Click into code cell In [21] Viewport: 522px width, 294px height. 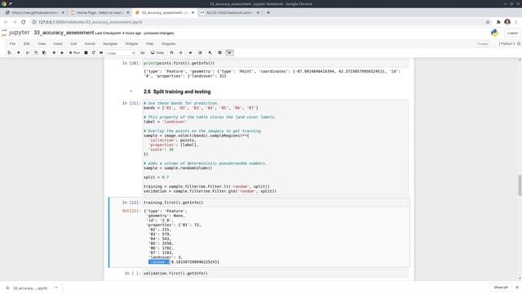276,147
